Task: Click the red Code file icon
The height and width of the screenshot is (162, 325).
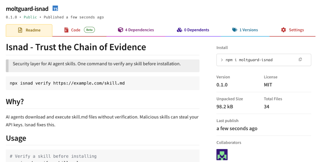Action: point(66,30)
